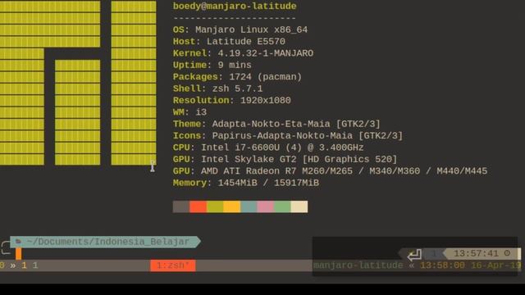Click the Icons: Papirus-Adapta-Nokto-Maia line
The image size is (525, 295).
click(x=288, y=135)
